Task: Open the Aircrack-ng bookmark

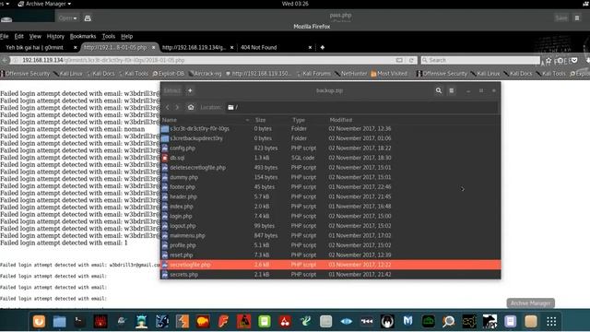Action: click(205, 74)
